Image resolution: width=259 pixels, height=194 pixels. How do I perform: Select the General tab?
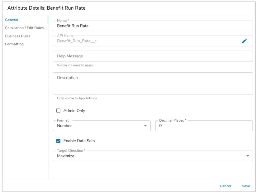pos(12,20)
